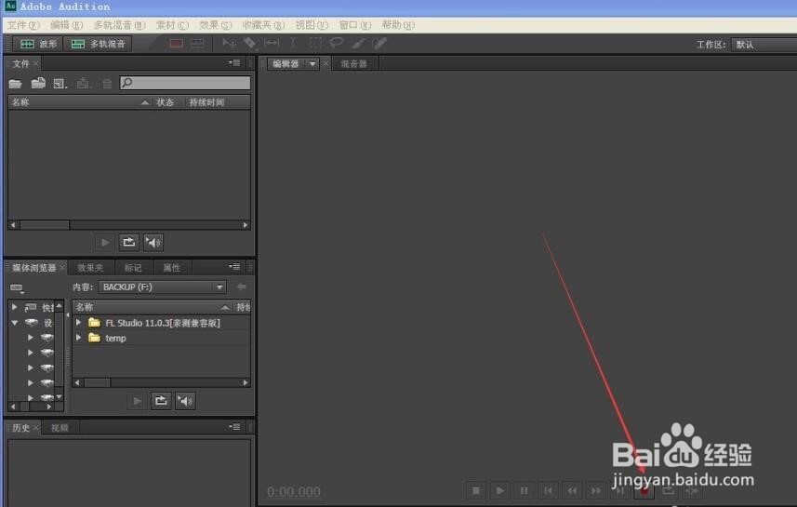797x507 pixels.
Task: Open the 编辑 (Edit) menu
Action: [66, 25]
